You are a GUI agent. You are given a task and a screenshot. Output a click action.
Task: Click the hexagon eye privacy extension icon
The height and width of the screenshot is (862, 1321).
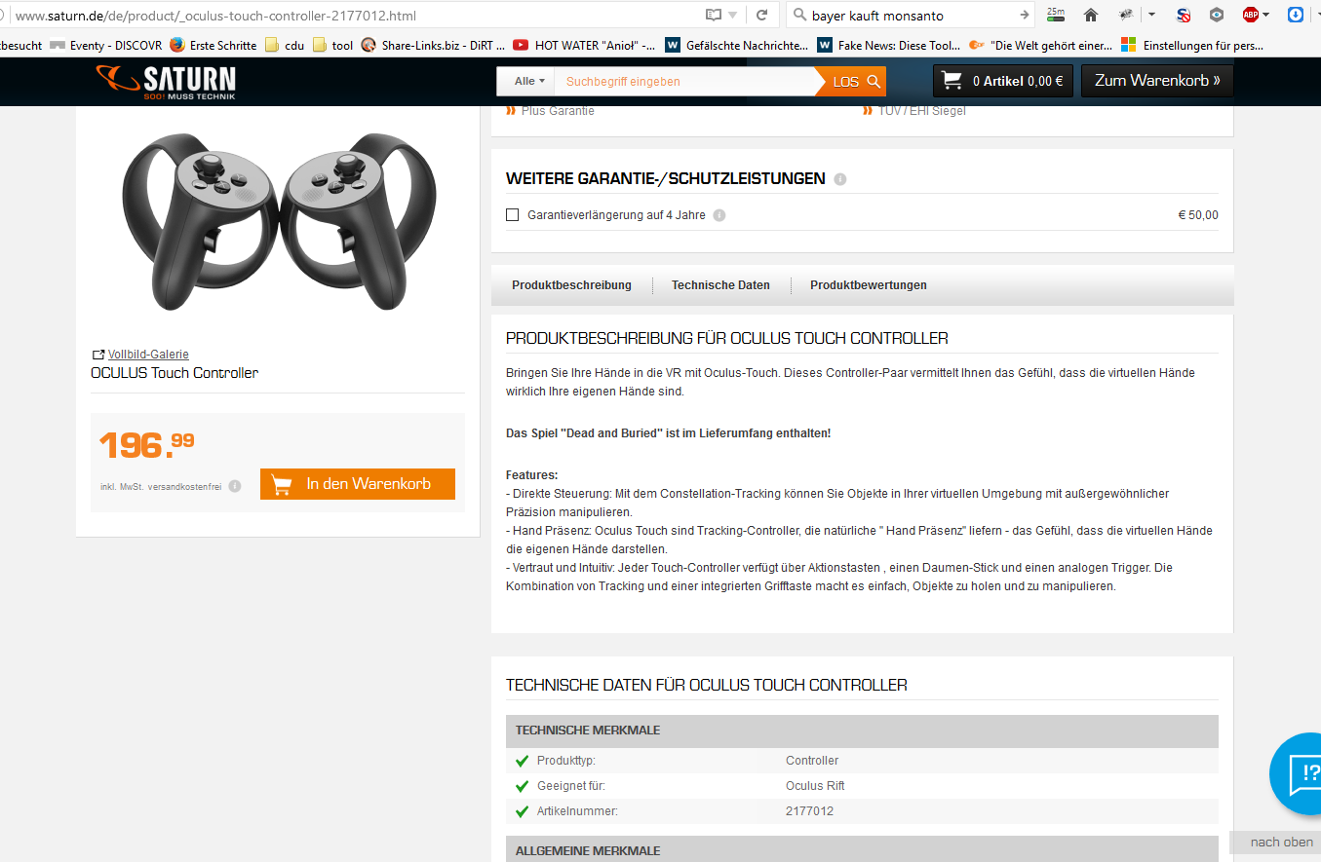1217,15
